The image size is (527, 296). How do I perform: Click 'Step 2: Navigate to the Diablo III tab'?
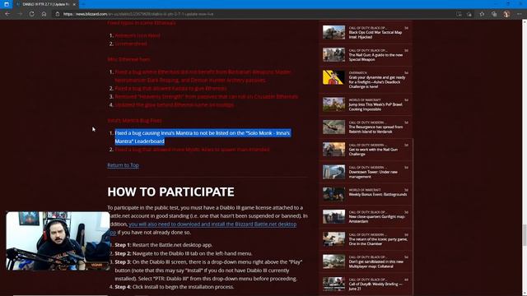(184, 253)
